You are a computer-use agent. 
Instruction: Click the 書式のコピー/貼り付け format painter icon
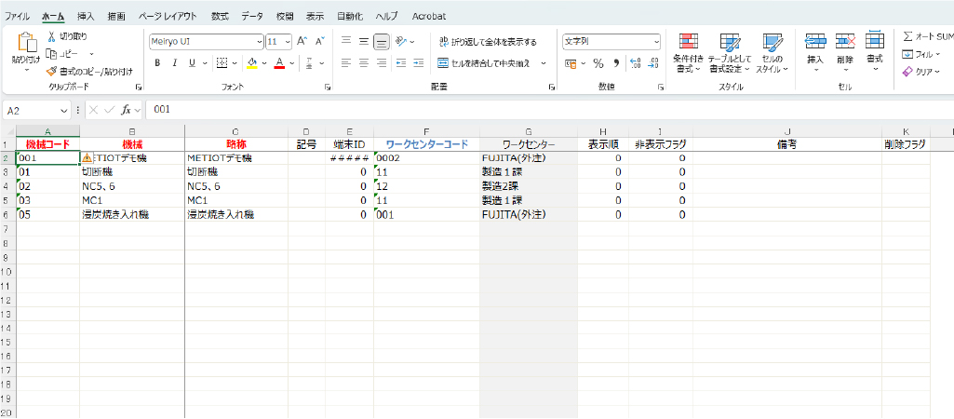click(x=51, y=71)
